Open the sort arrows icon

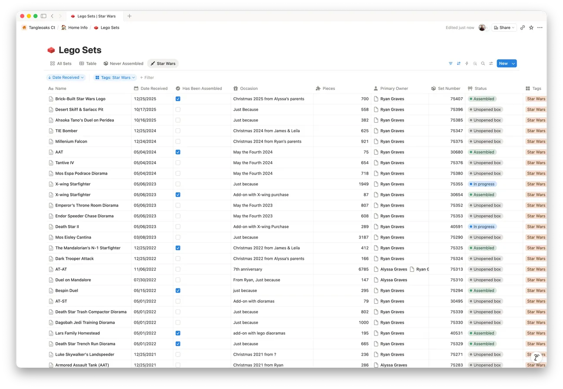[x=459, y=64]
